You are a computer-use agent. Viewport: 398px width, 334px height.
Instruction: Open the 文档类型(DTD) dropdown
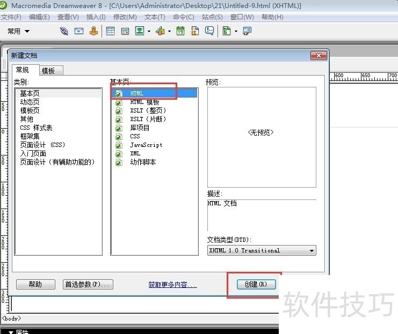pyautogui.click(x=262, y=250)
